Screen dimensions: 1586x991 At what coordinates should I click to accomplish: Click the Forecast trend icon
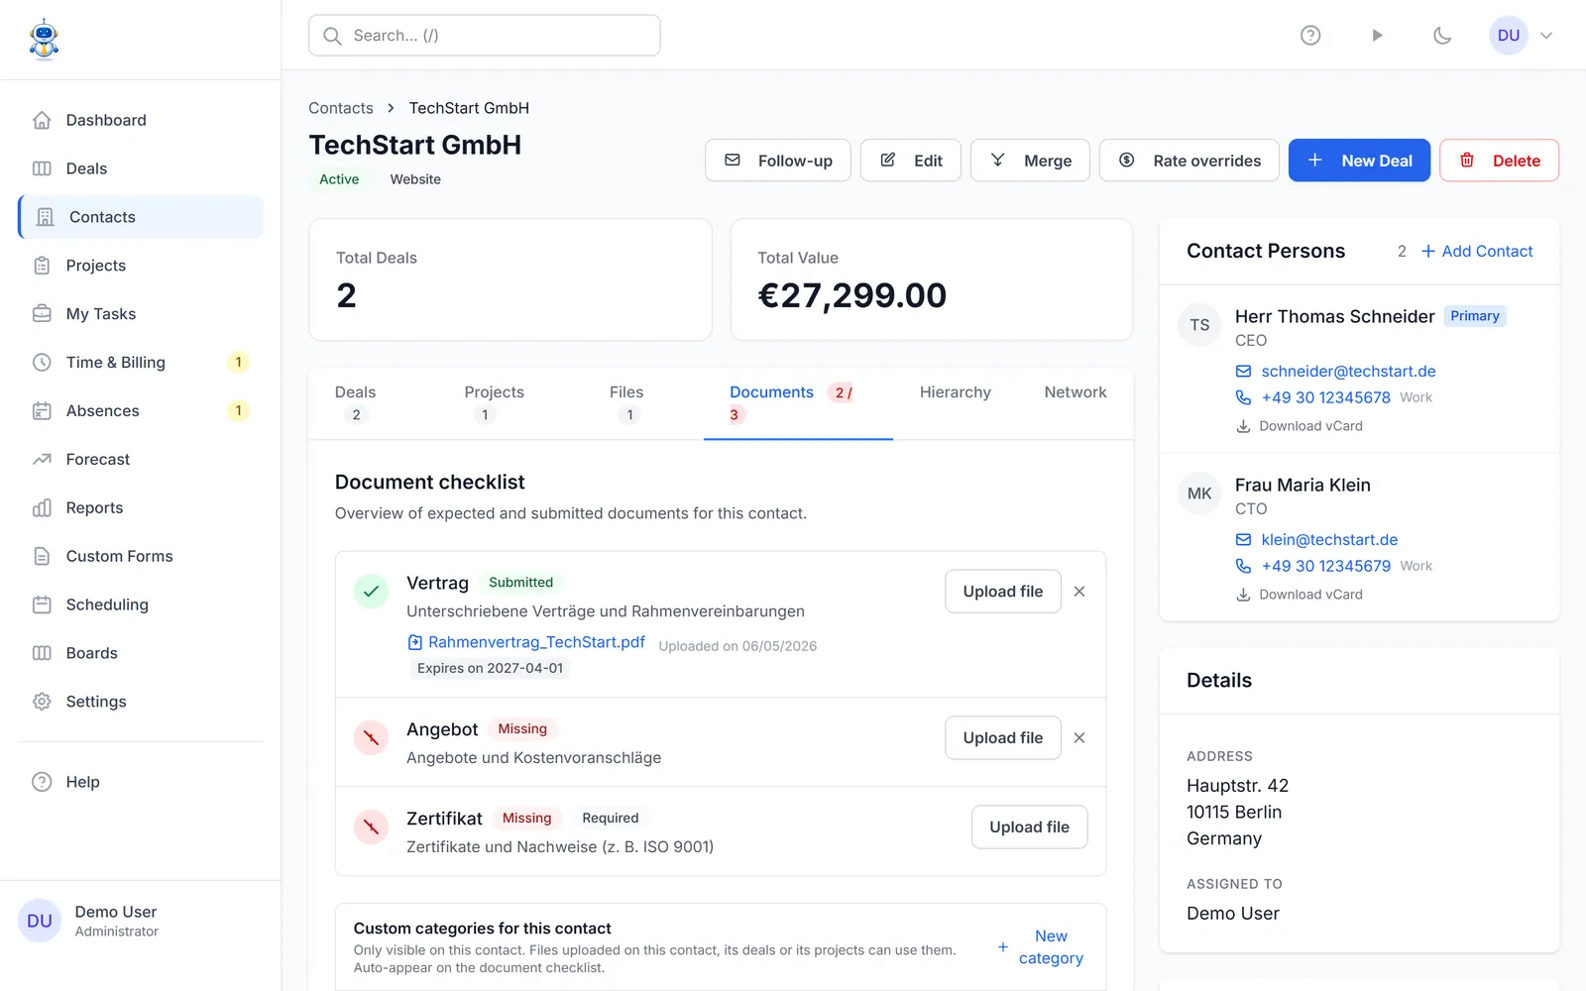click(42, 460)
